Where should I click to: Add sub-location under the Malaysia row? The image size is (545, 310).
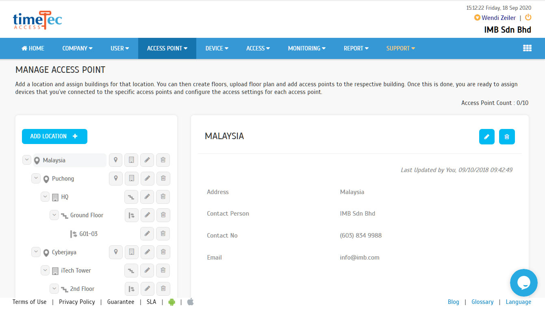pos(116,160)
